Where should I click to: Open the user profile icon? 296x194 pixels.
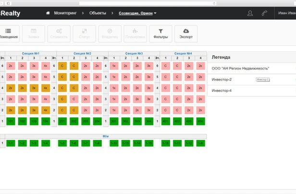[250, 13]
